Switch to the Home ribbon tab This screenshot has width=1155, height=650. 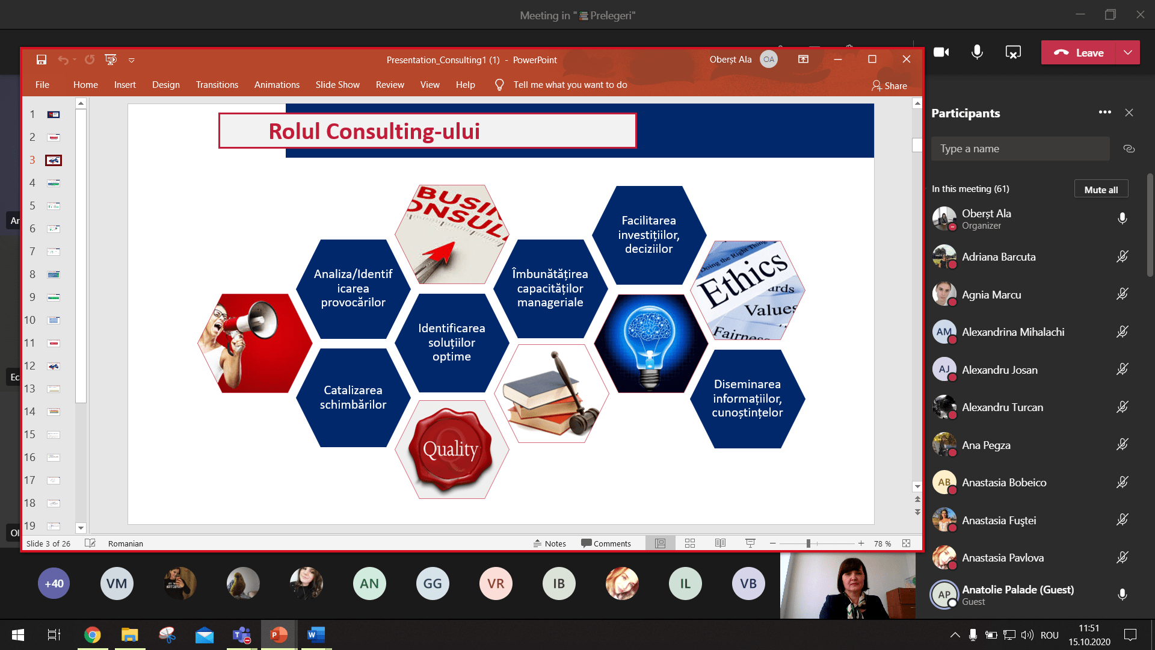point(85,85)
